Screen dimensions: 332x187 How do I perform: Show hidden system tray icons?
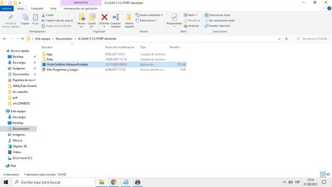point(284,182)
